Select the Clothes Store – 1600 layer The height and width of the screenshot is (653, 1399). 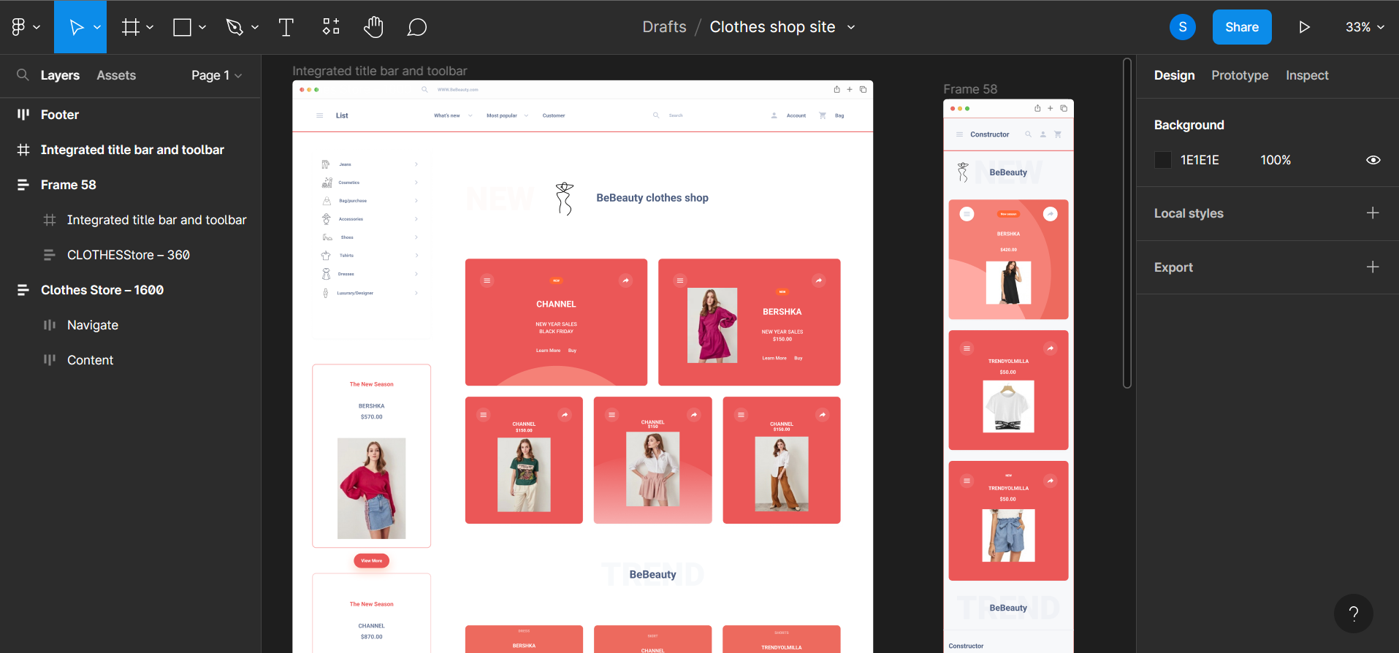[x=102, y=290]
